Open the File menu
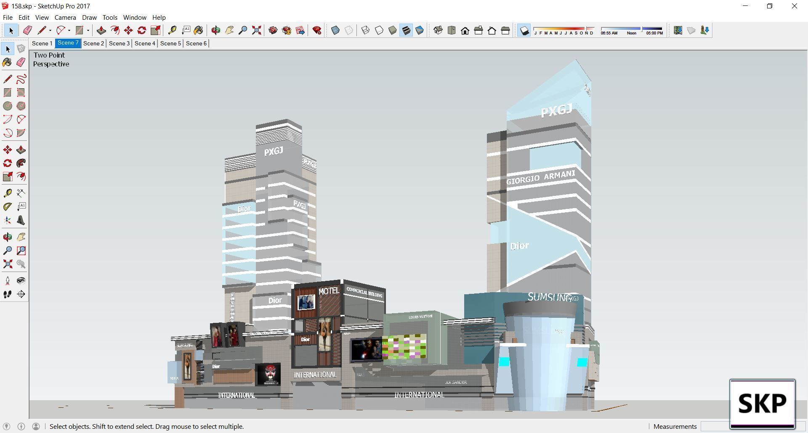 8,18
